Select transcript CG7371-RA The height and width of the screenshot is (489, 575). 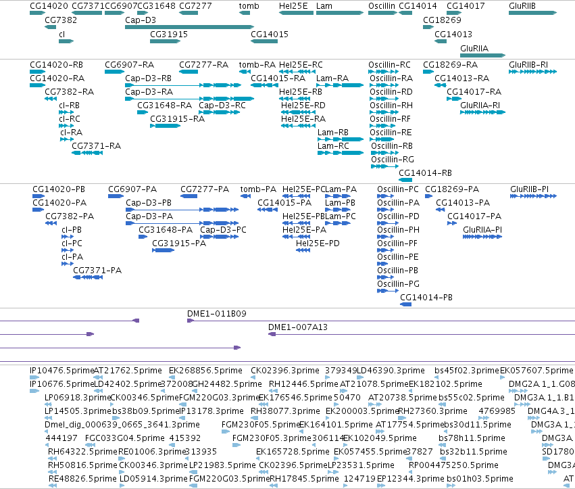97,146
